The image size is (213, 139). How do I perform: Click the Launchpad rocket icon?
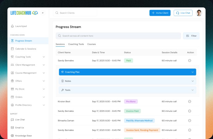pos(12,26)
